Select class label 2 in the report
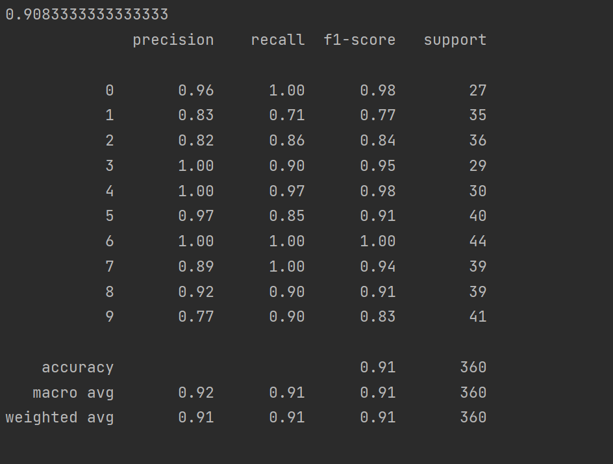613x464 pixels. pos(110,140)
